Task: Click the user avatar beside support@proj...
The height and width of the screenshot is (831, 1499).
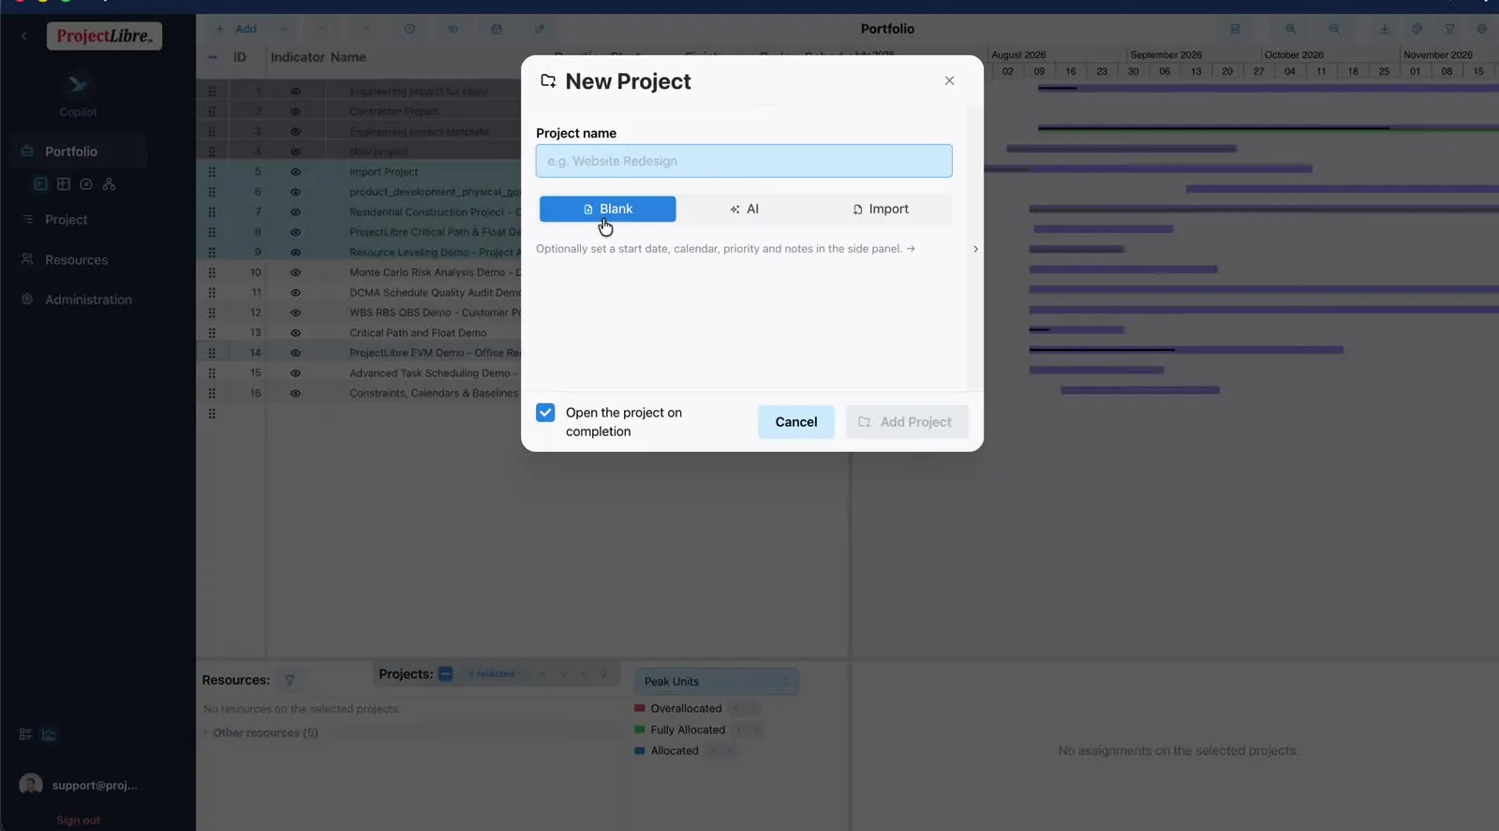Action: [31, 785]
